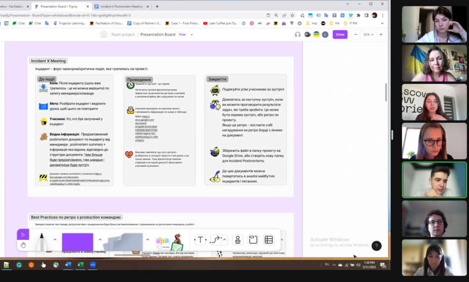Screen dimensions: 469x282
Task: Select the 'Закриття' card header
Action: pyautogui.click(x=218, y=79)
